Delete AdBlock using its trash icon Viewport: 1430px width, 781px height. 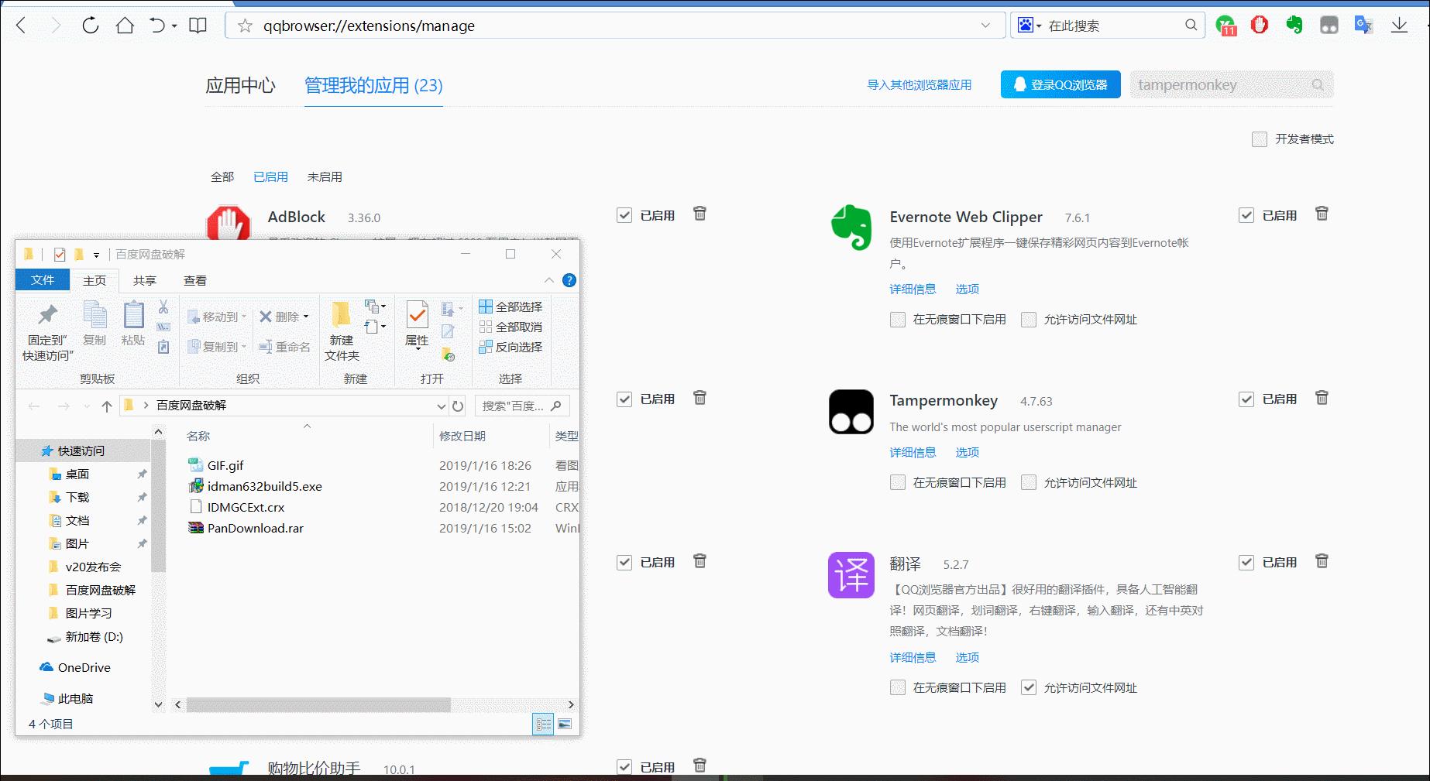(700, 214)
